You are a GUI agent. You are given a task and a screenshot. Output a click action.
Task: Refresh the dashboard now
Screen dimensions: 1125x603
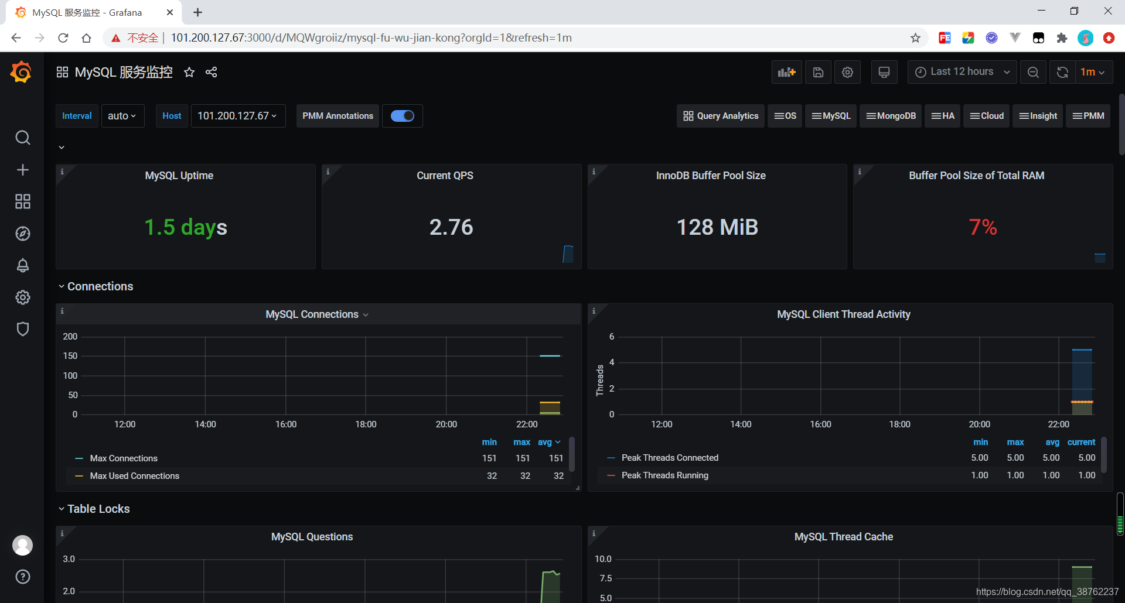[x=1062, y=72]
